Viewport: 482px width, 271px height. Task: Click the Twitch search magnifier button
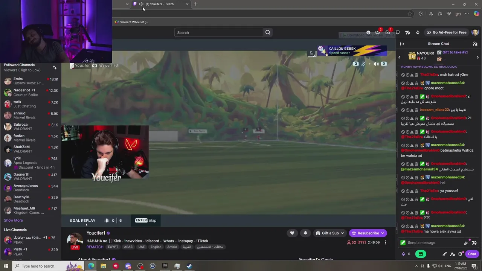(x=268, y=32)
